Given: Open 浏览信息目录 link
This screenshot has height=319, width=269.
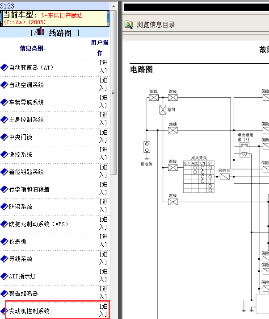Looking at the screenshot, I should tap(156, 25).
